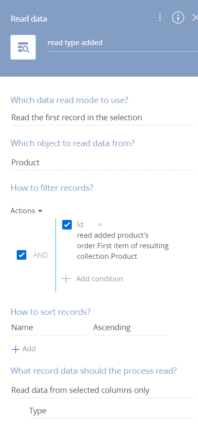Open the Name sort column field
This screenshot has width=198, height=425.
[48, 328]
